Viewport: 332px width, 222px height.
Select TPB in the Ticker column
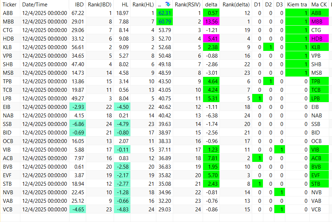pyautogui.click(x=7, y=81)
